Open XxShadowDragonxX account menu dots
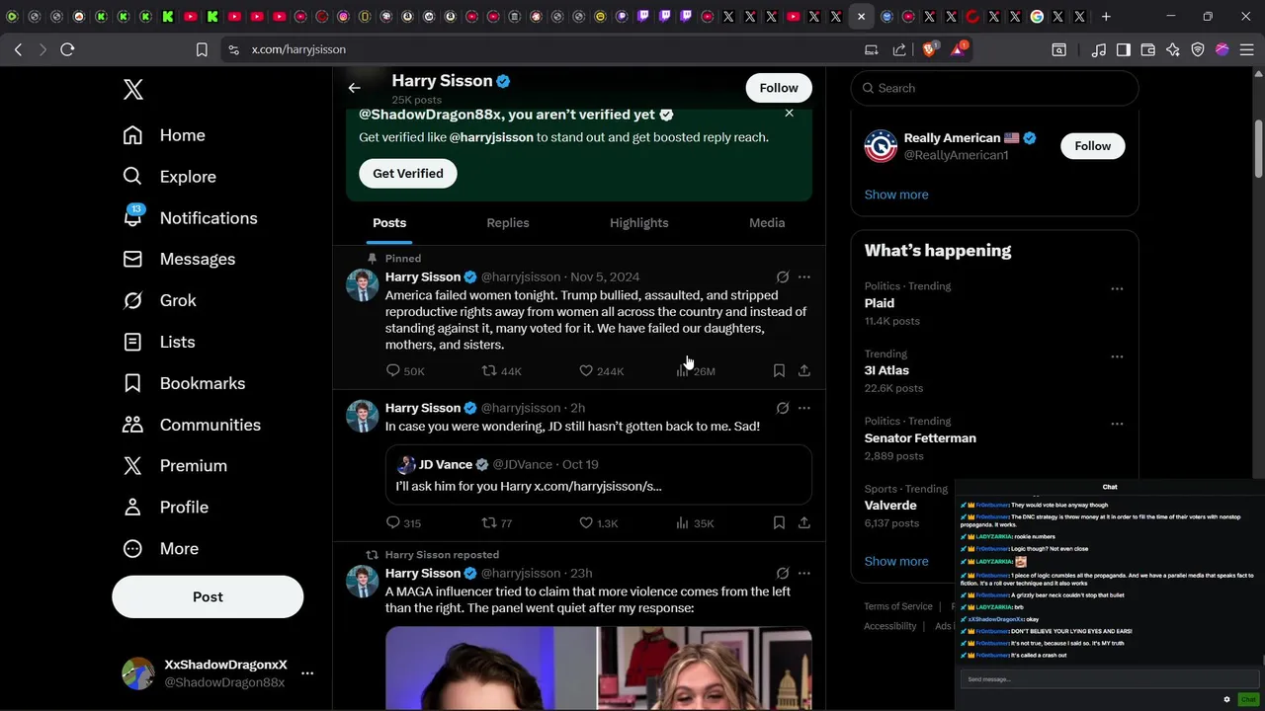 [307, 673]
